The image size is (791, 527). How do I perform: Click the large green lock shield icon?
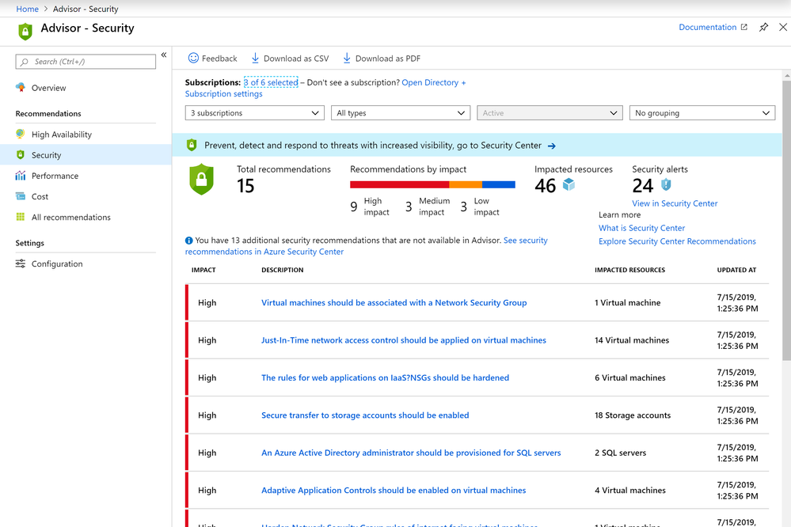(x=201, y=179)
